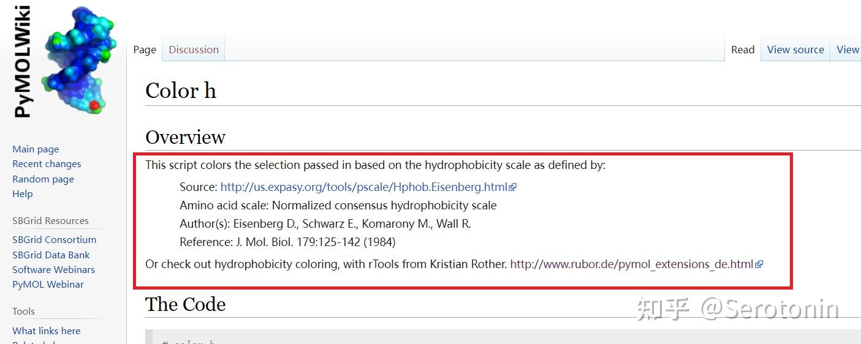Select the Page tab

click(x=145, y=50)
